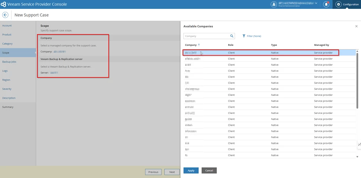Open the Configuration gear menu
Image resolution: width=361 pixels, height=178 pixels.
[x=347, y=4]
